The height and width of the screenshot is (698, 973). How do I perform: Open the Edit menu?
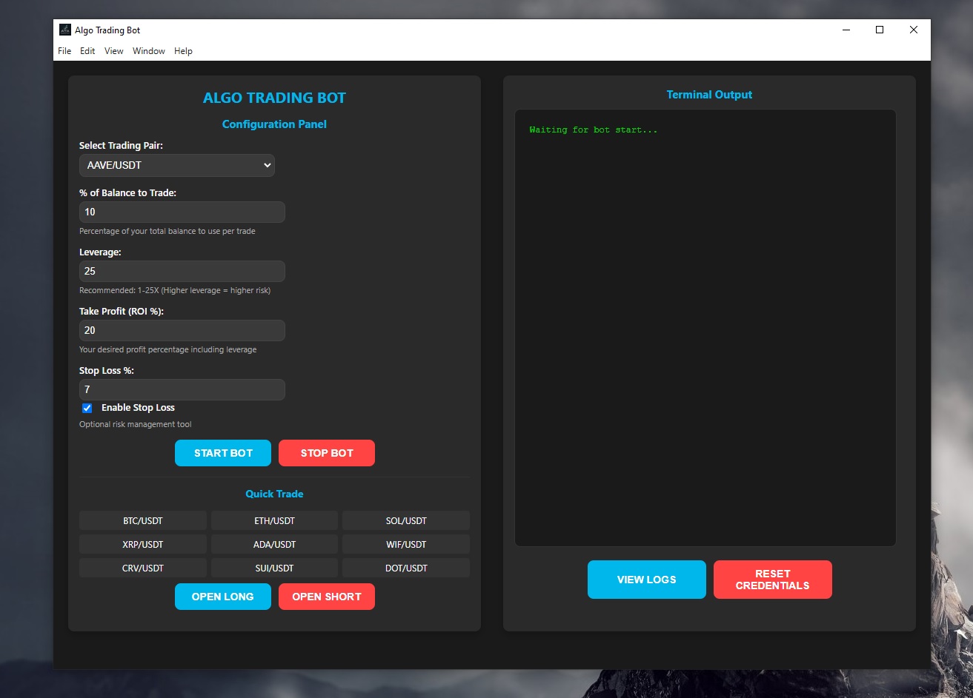(87, 51)
